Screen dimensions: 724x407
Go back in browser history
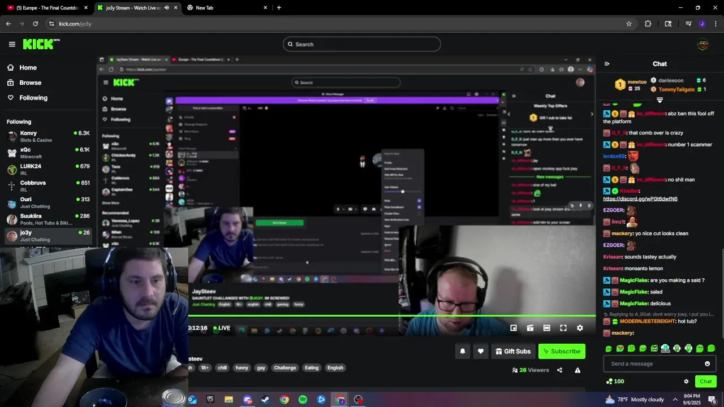click(8, 24)
